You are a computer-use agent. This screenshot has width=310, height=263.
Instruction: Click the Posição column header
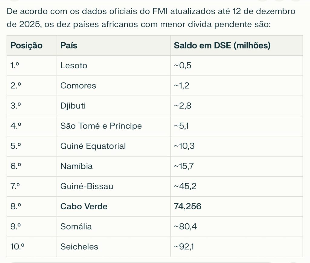click(26, 46)
